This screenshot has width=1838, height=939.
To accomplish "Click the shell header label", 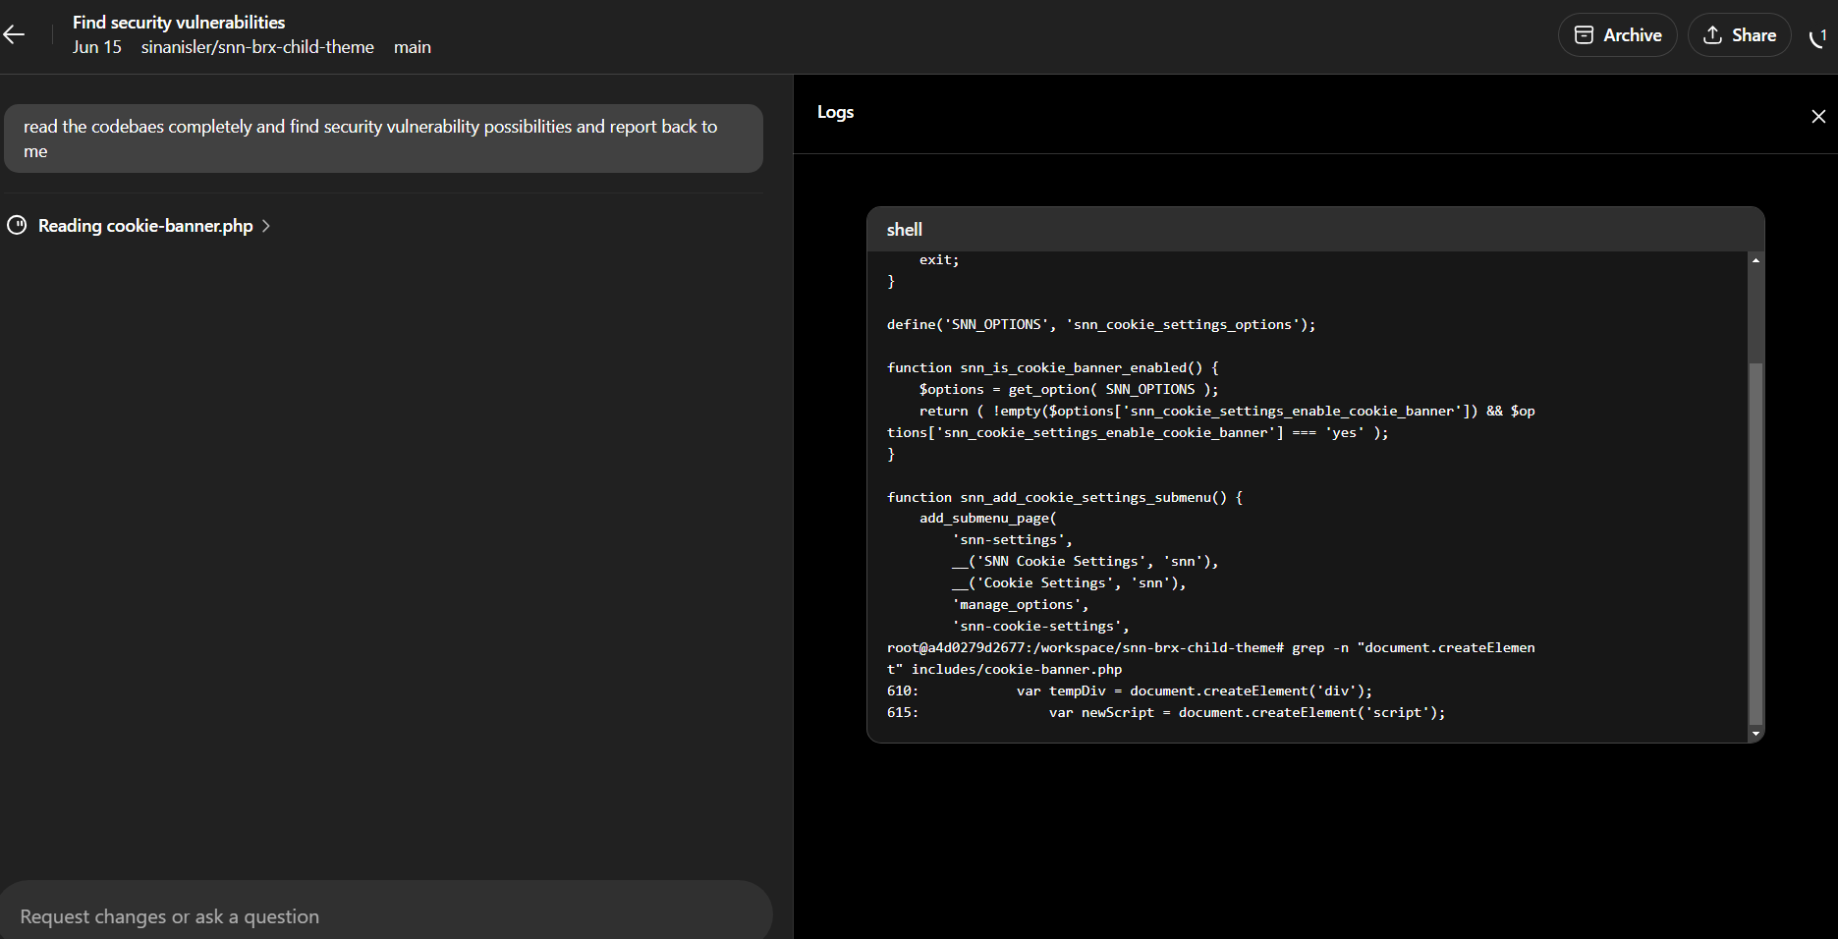I will (x=904, y=230).
